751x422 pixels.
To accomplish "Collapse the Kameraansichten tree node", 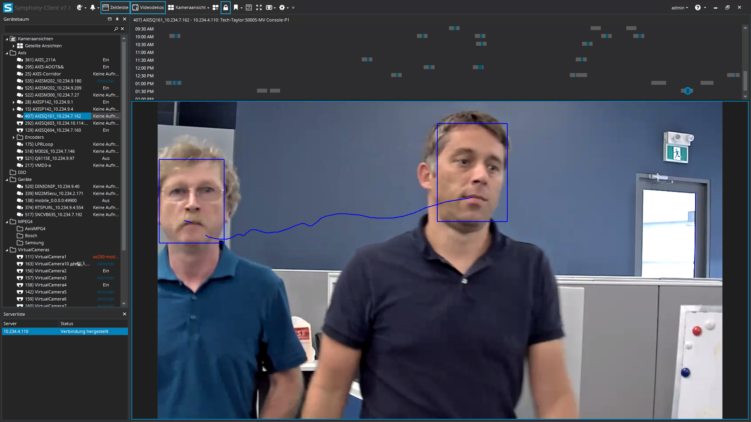I will pos(7,39).
